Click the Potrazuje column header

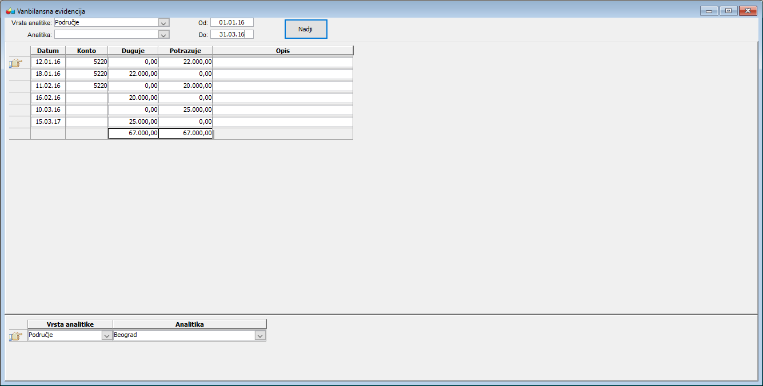(185, 51)
